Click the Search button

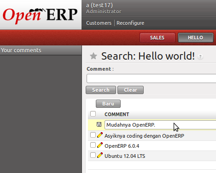pyautogui.click(x=101, y=90)
